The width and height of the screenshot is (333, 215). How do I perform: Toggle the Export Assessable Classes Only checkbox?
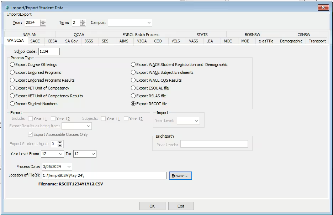31,134
